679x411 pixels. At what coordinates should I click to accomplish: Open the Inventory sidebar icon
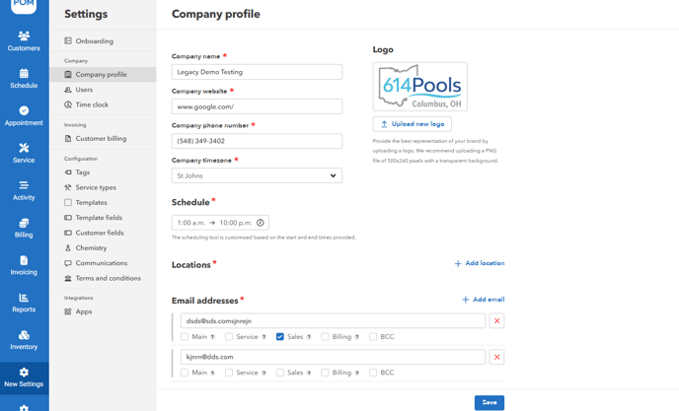point(24,340)
